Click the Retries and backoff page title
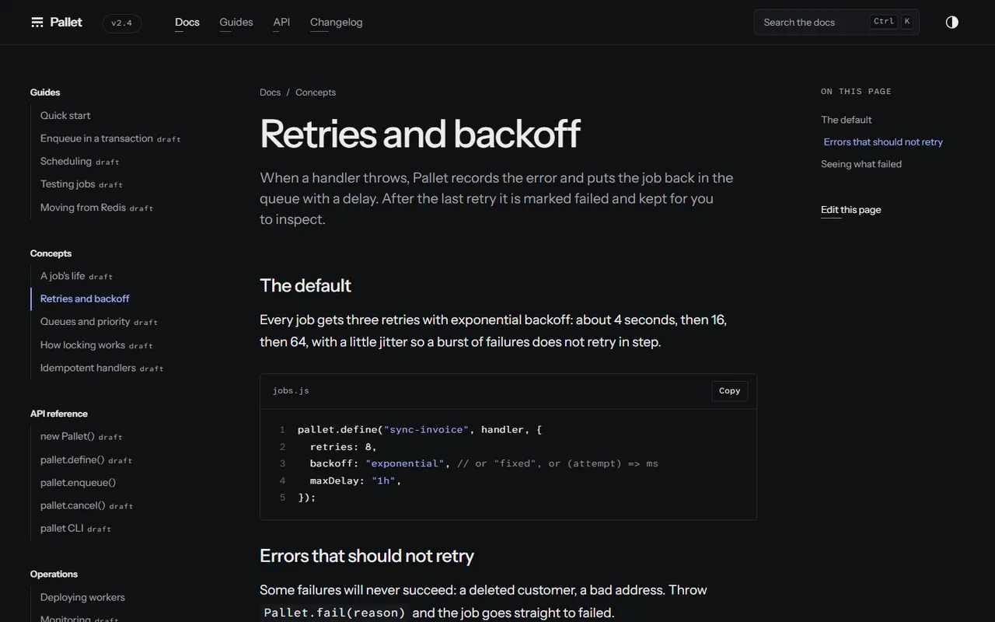 tap(420, 134)
